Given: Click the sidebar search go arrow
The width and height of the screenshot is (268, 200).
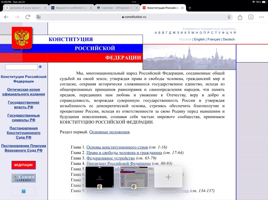Looking at the screenshot, I should (40, 67).
